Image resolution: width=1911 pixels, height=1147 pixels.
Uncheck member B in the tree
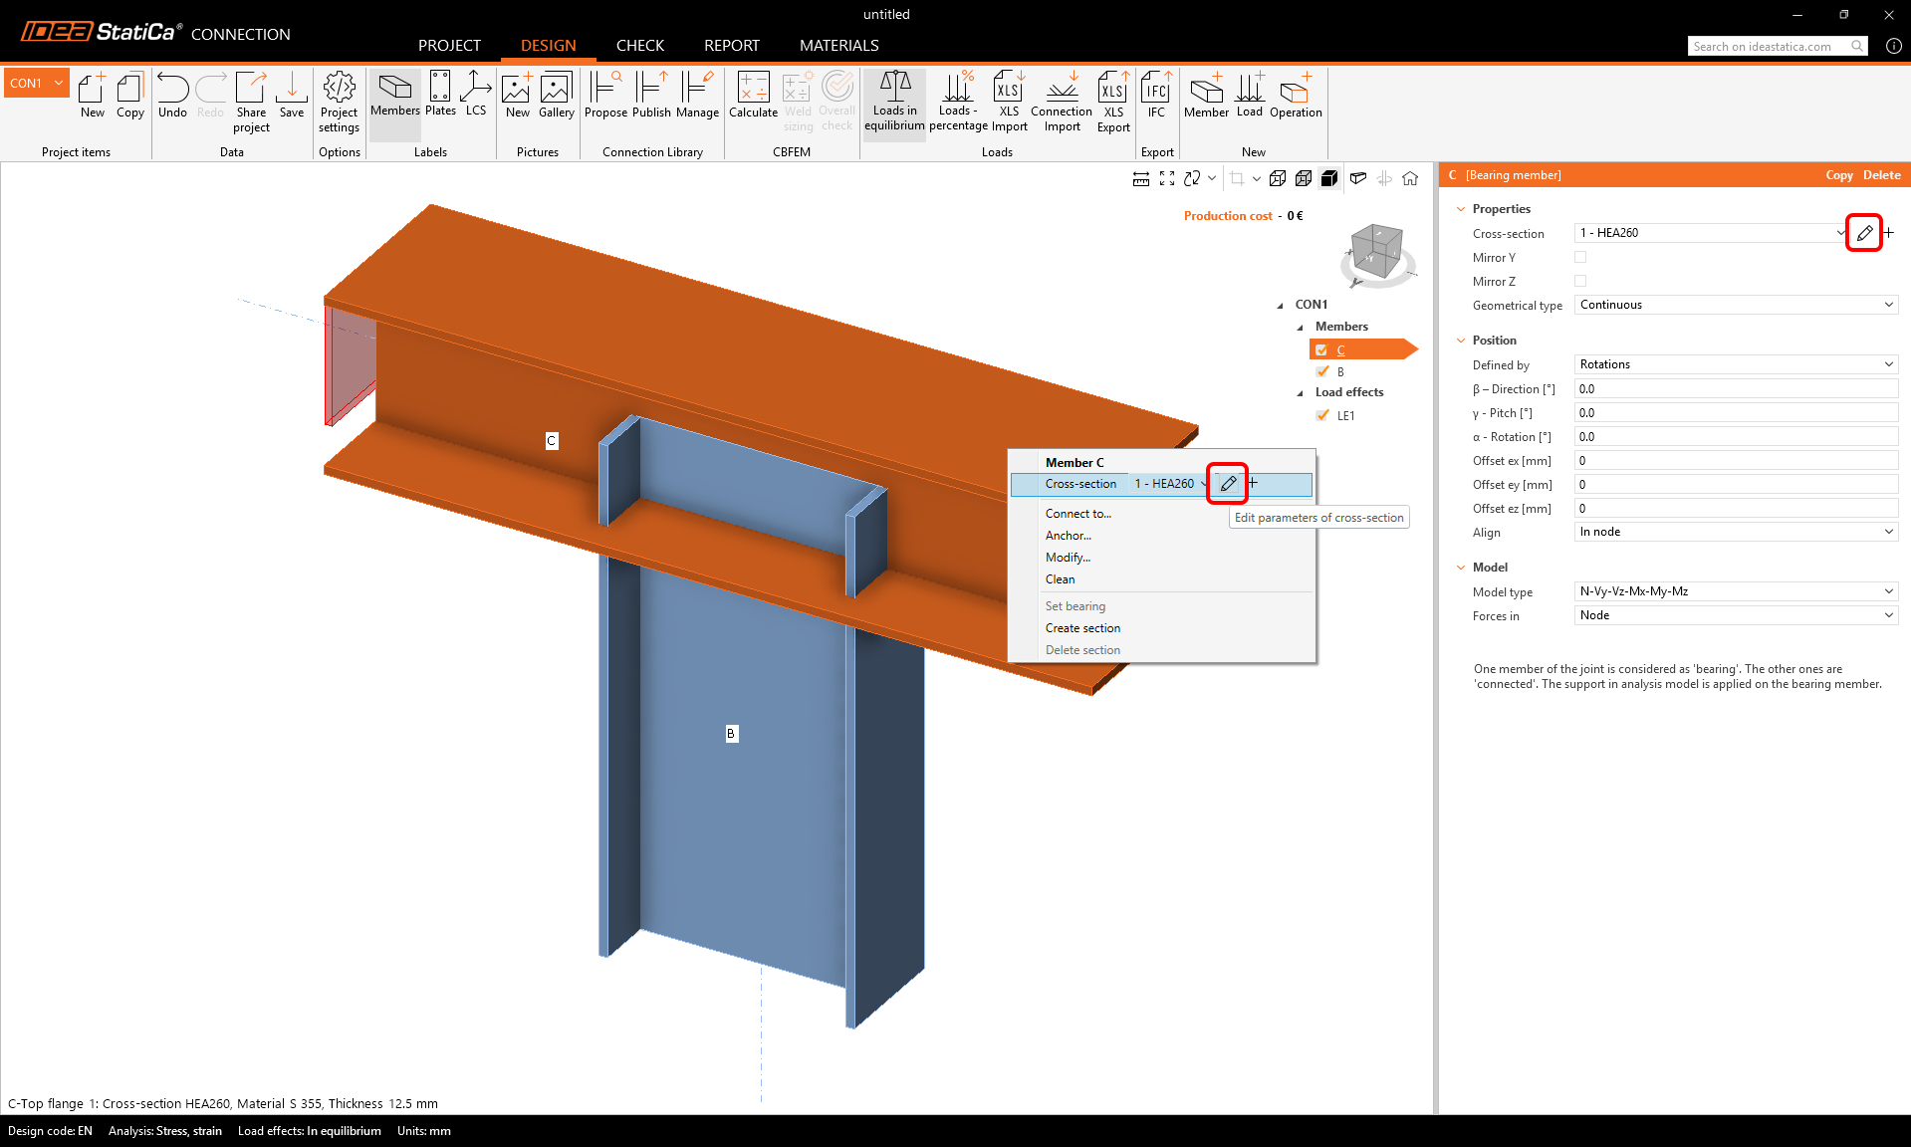coord(1322,372)
